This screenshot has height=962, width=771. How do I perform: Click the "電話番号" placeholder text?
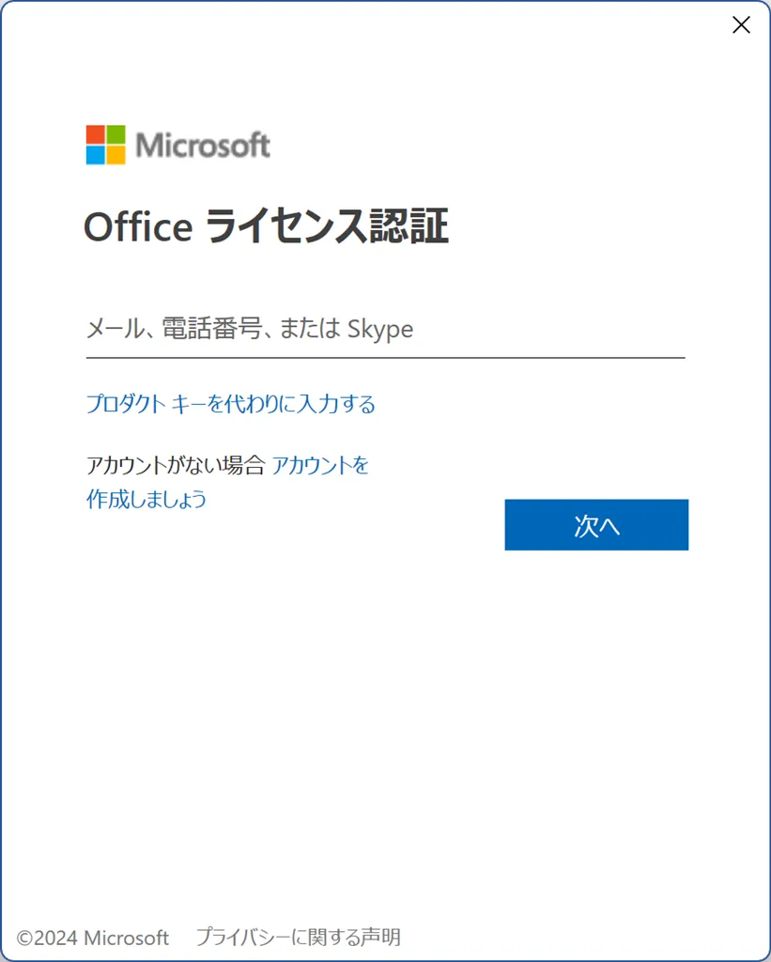[210, 329]
